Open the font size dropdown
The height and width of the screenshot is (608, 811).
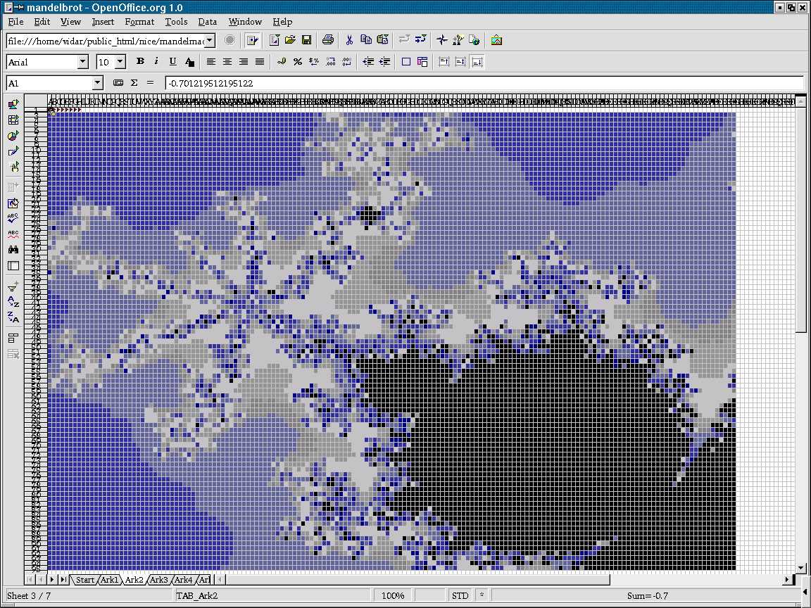120,62
